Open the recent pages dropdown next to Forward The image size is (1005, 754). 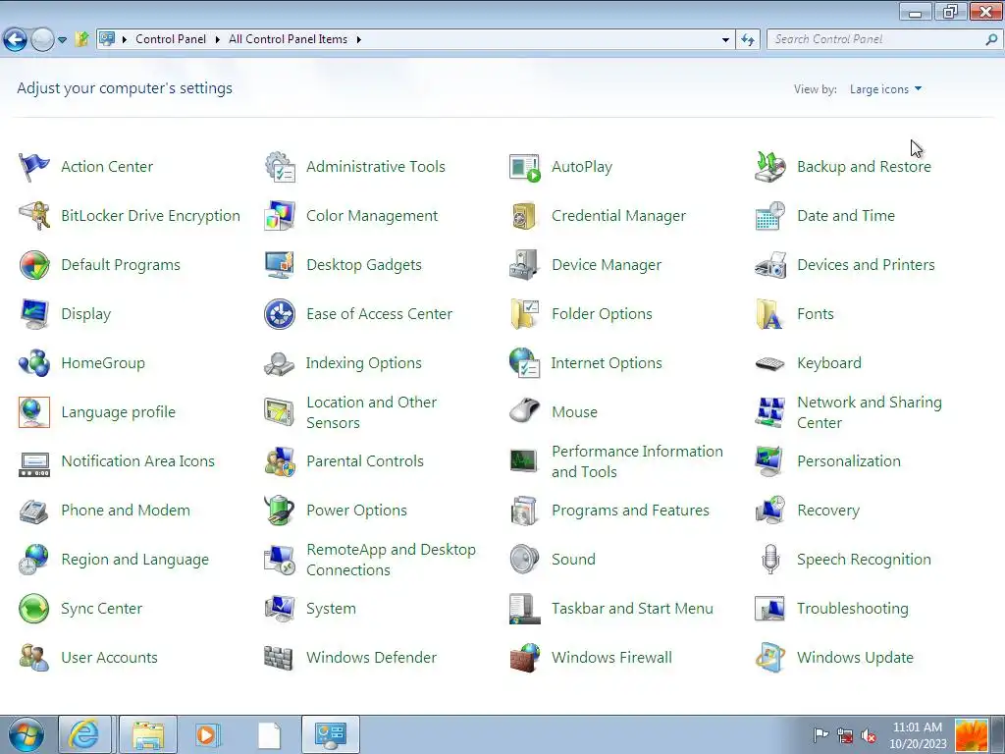(62, 39)
